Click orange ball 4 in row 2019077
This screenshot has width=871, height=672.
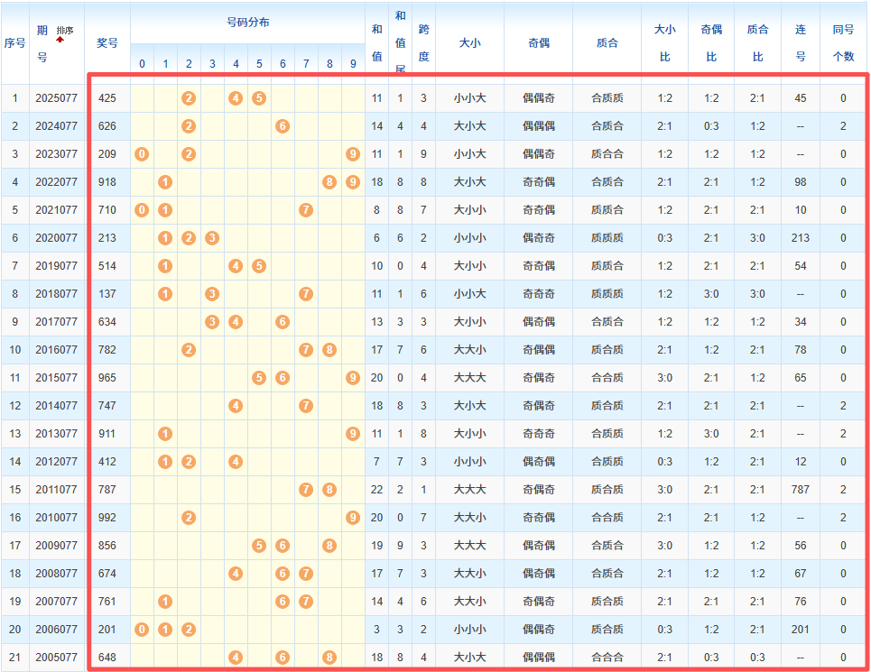coord(236,266)
